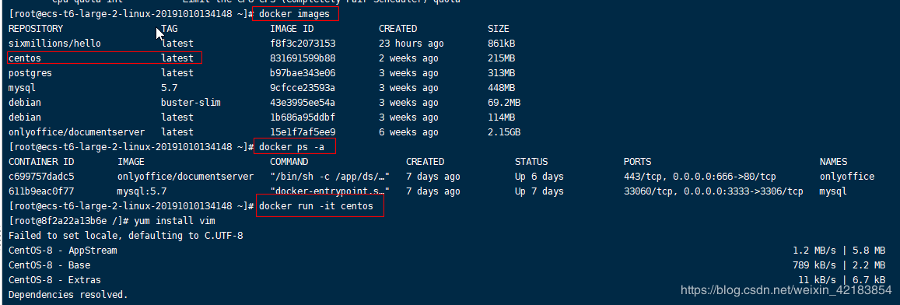Screen dimensions: 900x305
Task: Click the 861kB size value
Action: [501, 43]
